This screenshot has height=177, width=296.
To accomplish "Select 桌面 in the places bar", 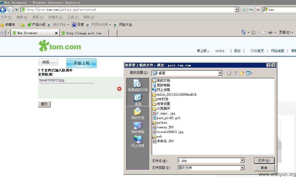I will click(138, 100).
